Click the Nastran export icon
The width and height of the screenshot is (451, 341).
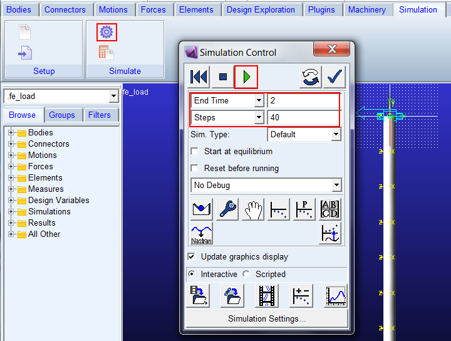(x=202, y=233)
